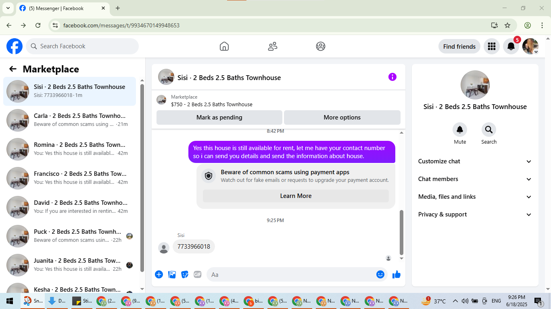Open more actions plus icon in composer

(159, 274)
